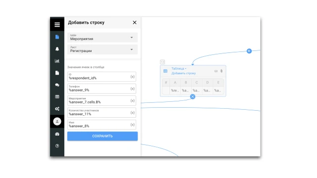Open the bar chart statistics icon
This screenshot has width=317, height=178.
click(x=57, y=61)
